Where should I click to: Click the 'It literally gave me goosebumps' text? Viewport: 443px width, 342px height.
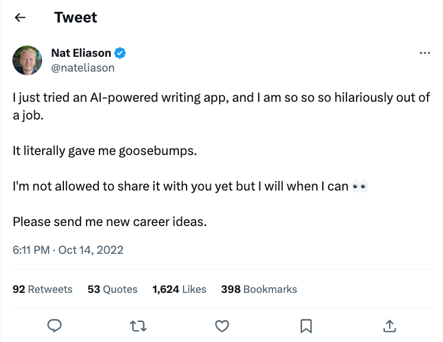pos(104,150)
